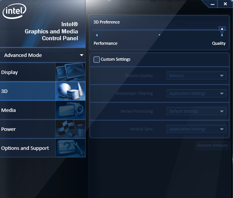Open the Texture Quality Balance dropdown
The width and height of the screenshot is (233, 198).
coord(196,75)
